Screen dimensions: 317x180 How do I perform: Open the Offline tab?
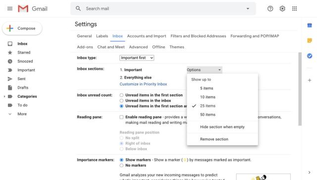point(158,47)
